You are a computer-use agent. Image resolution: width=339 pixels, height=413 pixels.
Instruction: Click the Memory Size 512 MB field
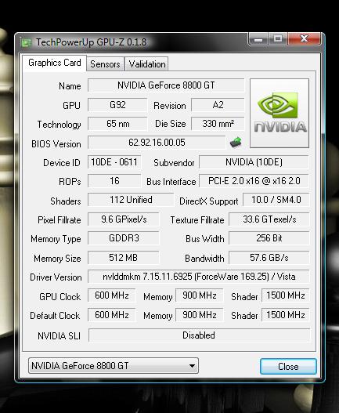click(124, 257)
